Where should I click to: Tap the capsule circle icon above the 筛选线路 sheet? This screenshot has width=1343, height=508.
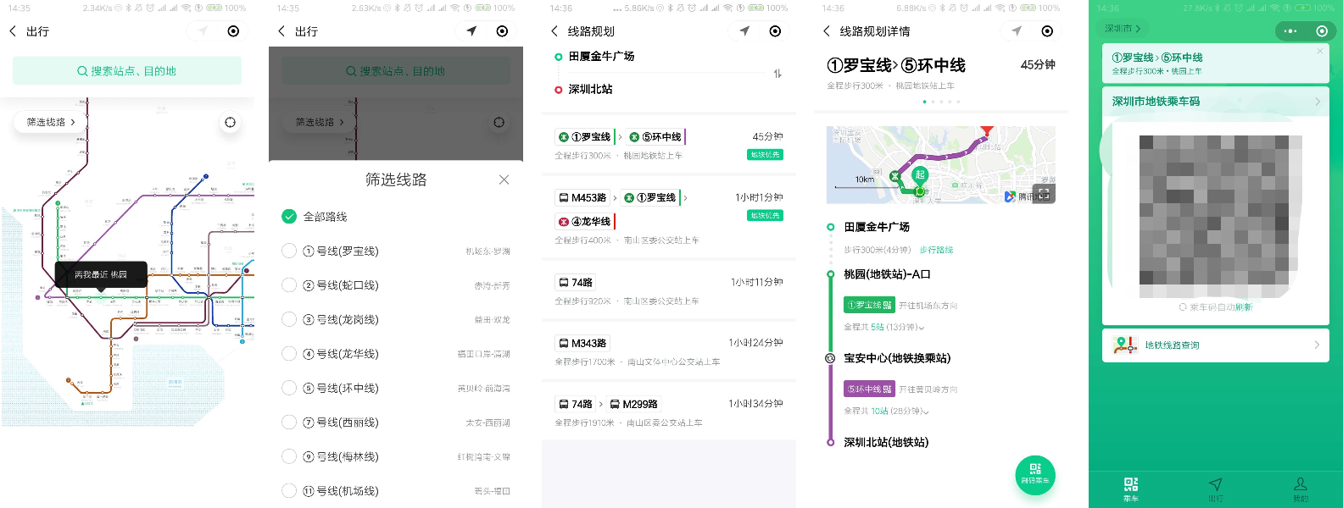502,31
